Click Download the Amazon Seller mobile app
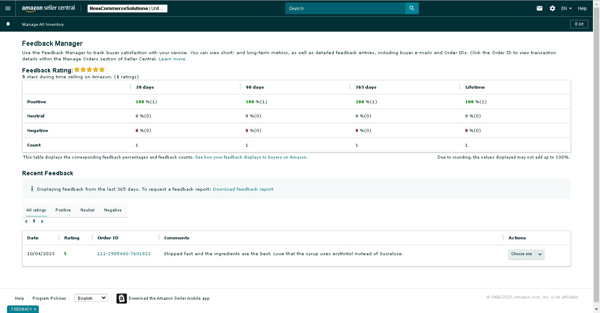The image size is (600, 313). point(169,298)
